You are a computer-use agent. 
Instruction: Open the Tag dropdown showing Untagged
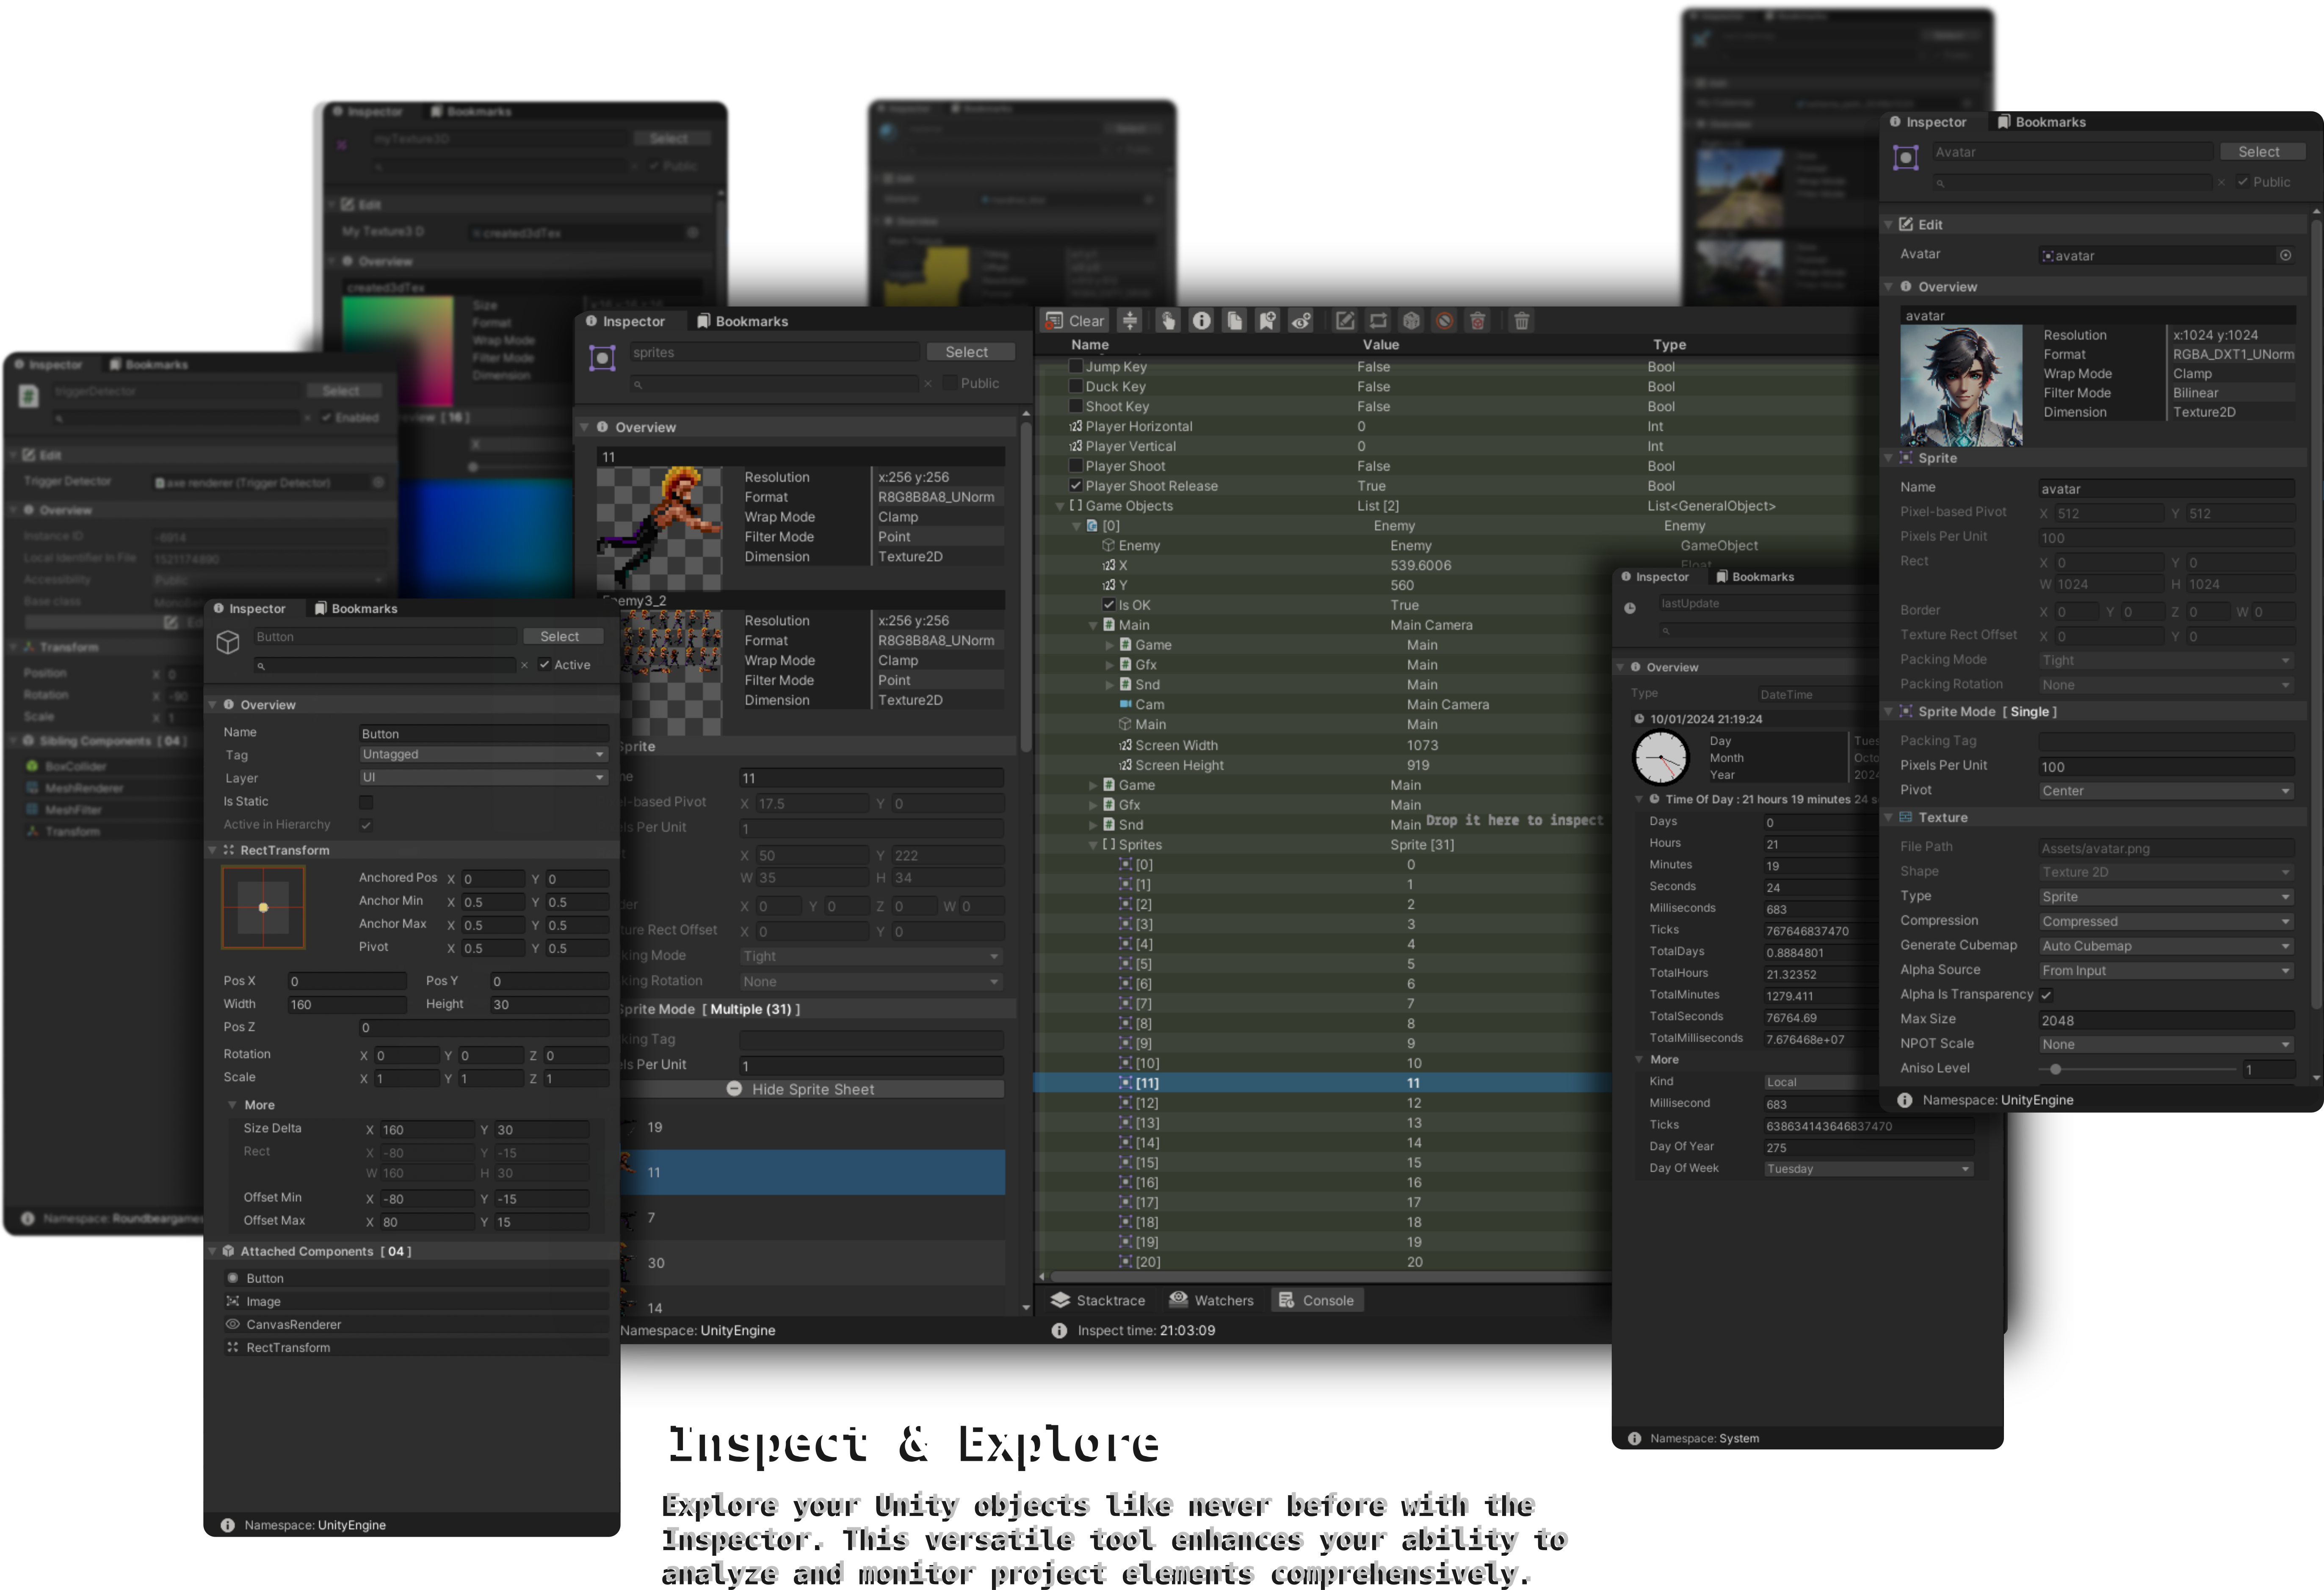tap(484, 755)
